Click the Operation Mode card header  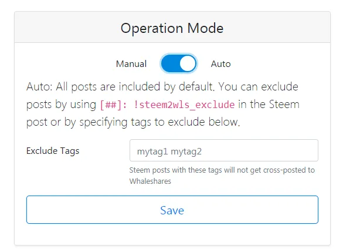pos(172,27)
